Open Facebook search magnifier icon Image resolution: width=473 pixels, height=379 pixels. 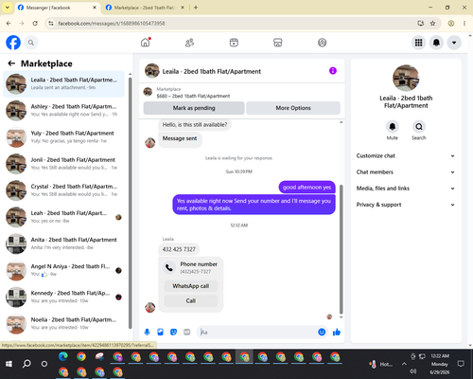pos(31,43)
